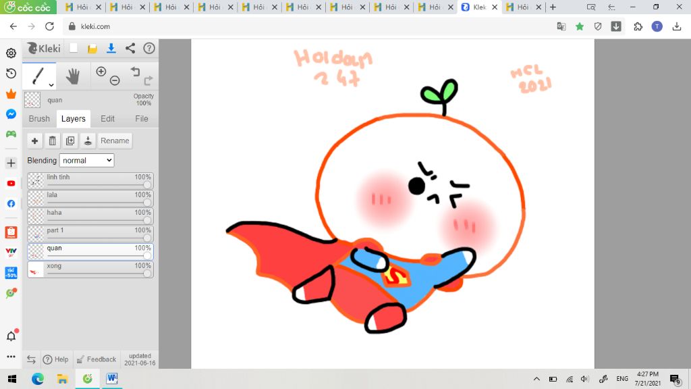Open an image file with folder icon
This screenshot has width=691, height=389.
coord(92,49)
